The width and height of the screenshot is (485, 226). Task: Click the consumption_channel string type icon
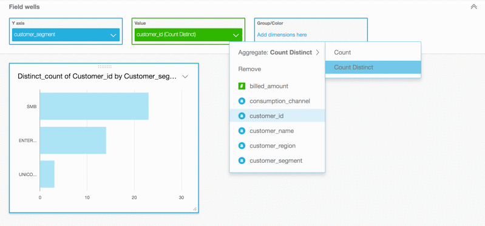point(242,101)
